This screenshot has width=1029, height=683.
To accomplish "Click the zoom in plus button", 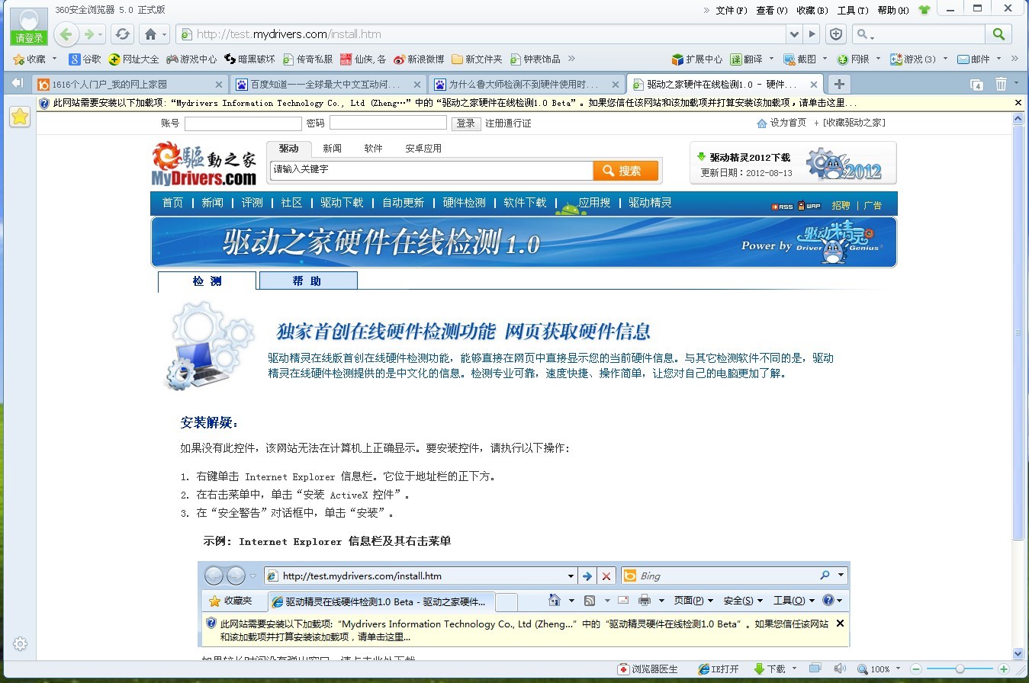I will coord(1004,669).
